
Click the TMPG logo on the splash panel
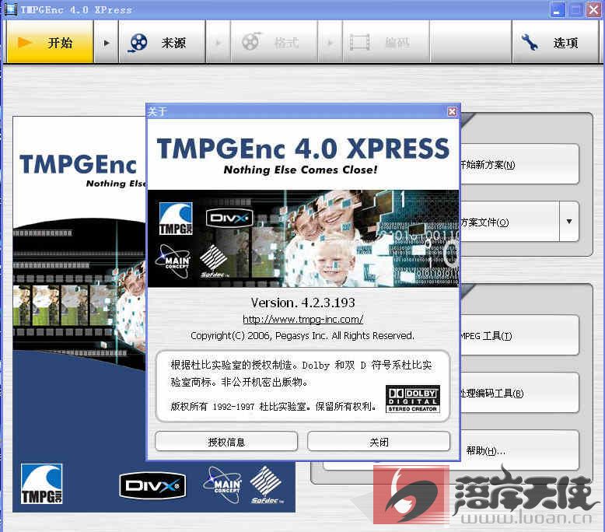(42, 484)
